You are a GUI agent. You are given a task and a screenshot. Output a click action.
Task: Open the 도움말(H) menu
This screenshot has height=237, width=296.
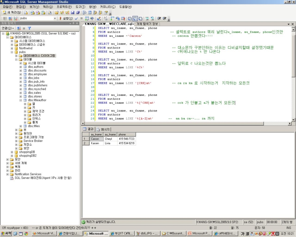pyautogui.click(x=125, y=7)
